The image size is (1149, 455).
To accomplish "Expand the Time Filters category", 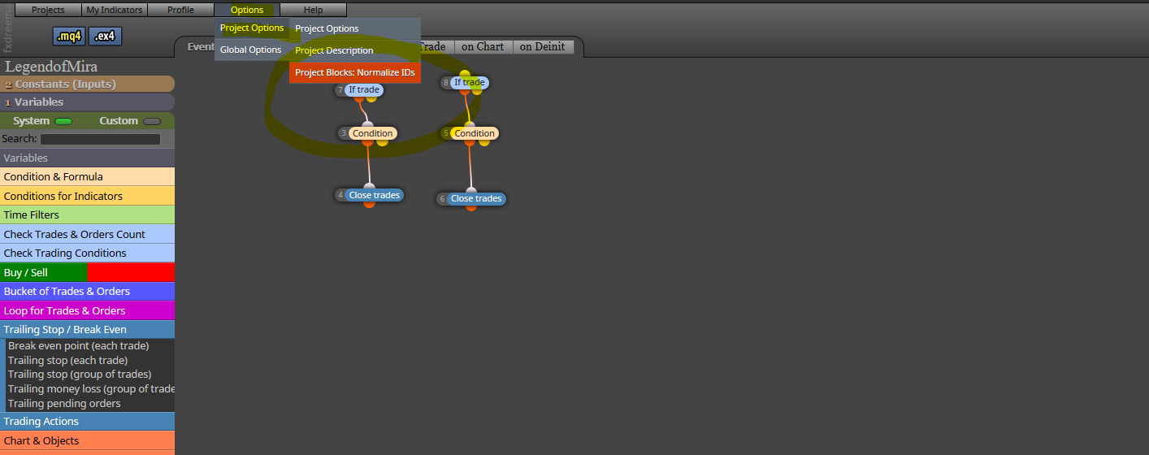I will (x=87, y=214).
